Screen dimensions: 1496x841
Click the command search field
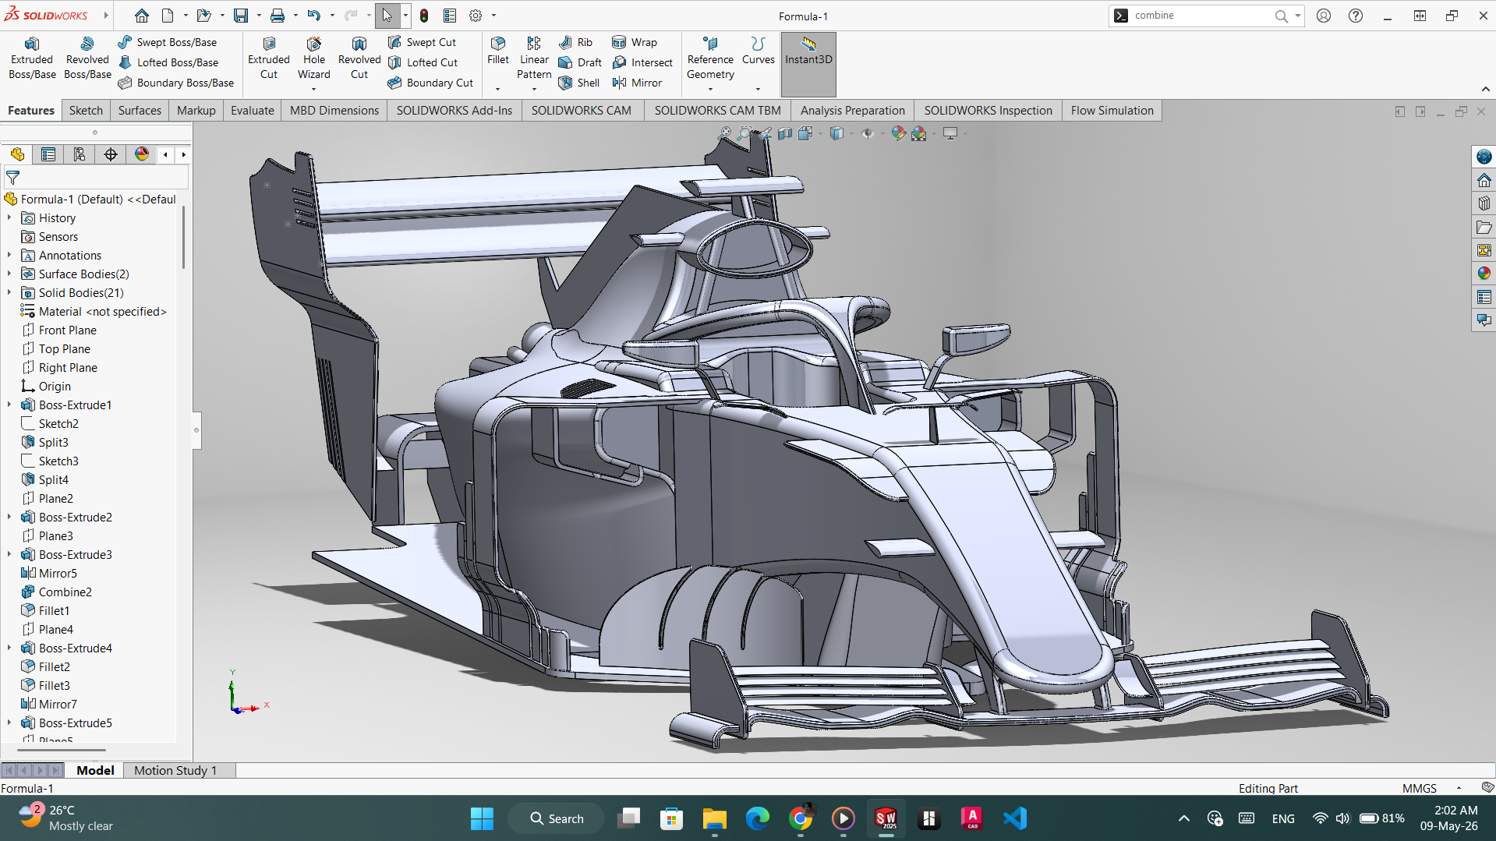tap(1201, 16)
